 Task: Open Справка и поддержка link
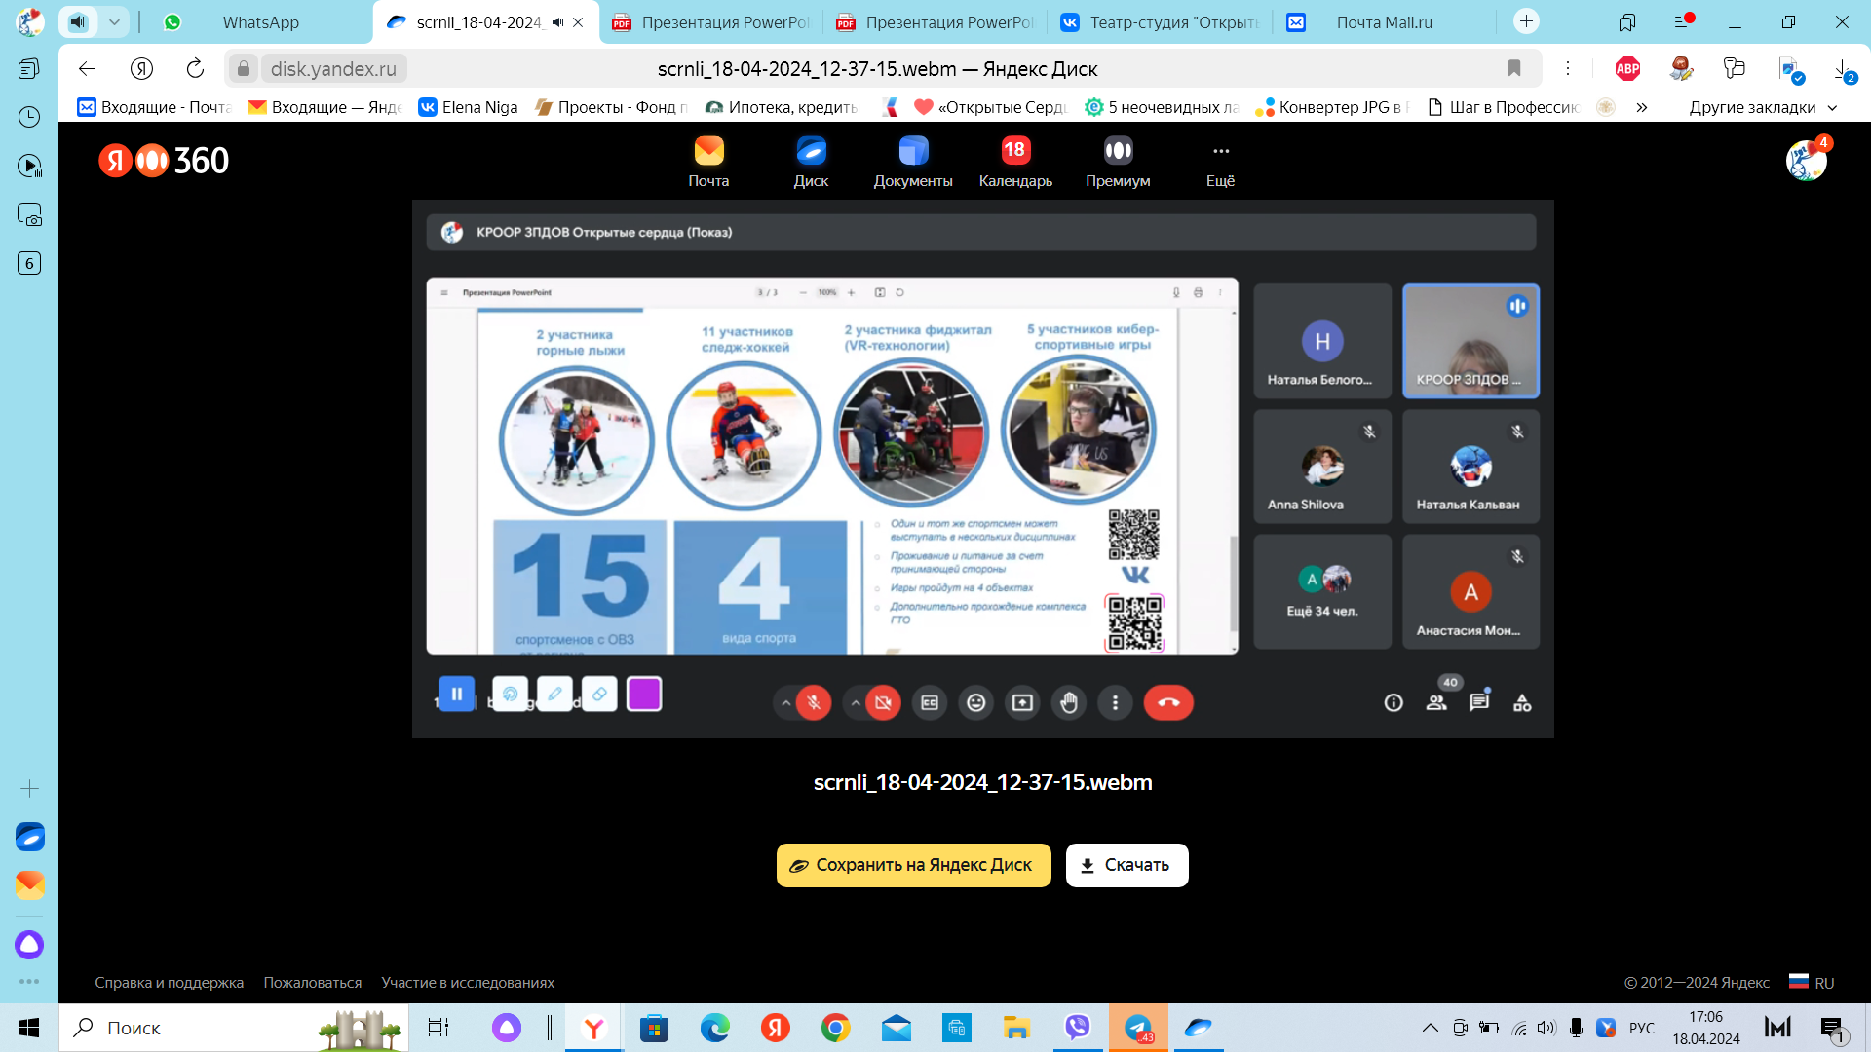click(x=169, y=983)
